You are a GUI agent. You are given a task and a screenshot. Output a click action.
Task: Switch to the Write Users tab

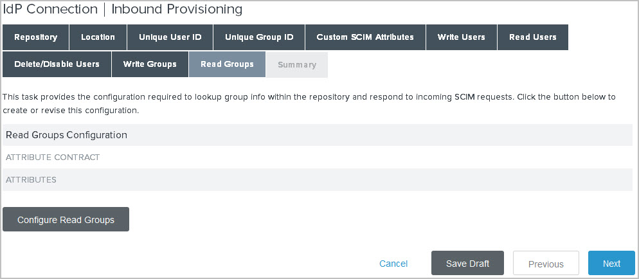click(x=461, y=37)
